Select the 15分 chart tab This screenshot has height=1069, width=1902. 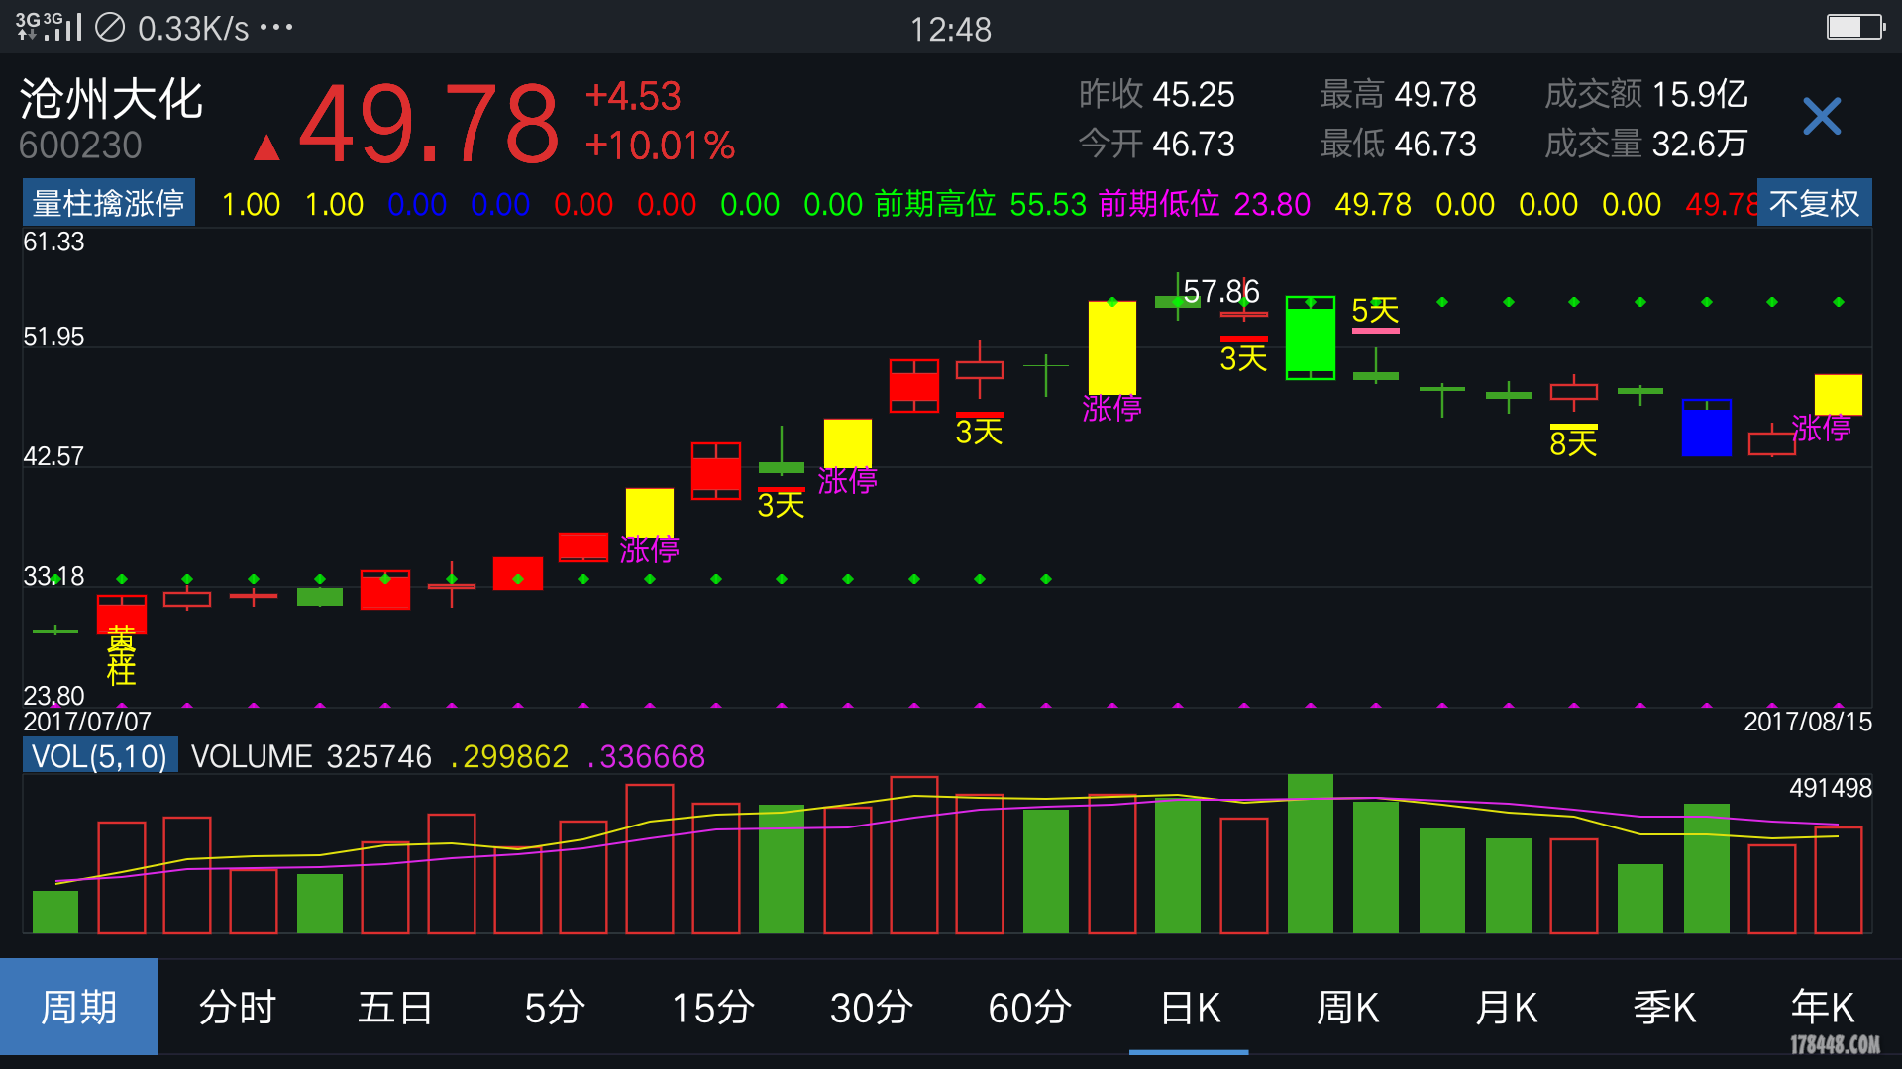[x=713, y=1007]
